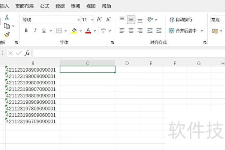Click the wén phonetic guide icon
The image size is (225, 150).
[103, 31]
